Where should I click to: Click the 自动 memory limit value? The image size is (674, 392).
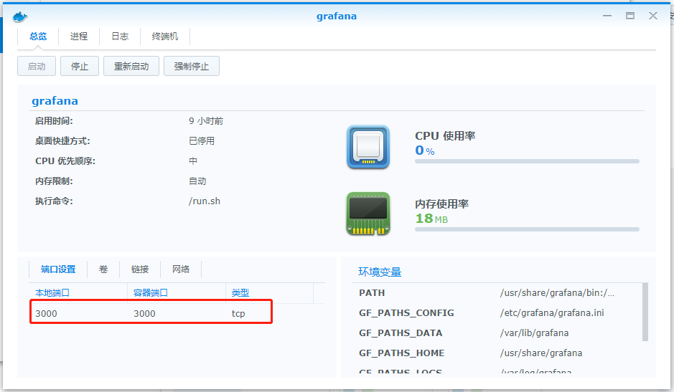pyautogui.click(x=197, y=181)
